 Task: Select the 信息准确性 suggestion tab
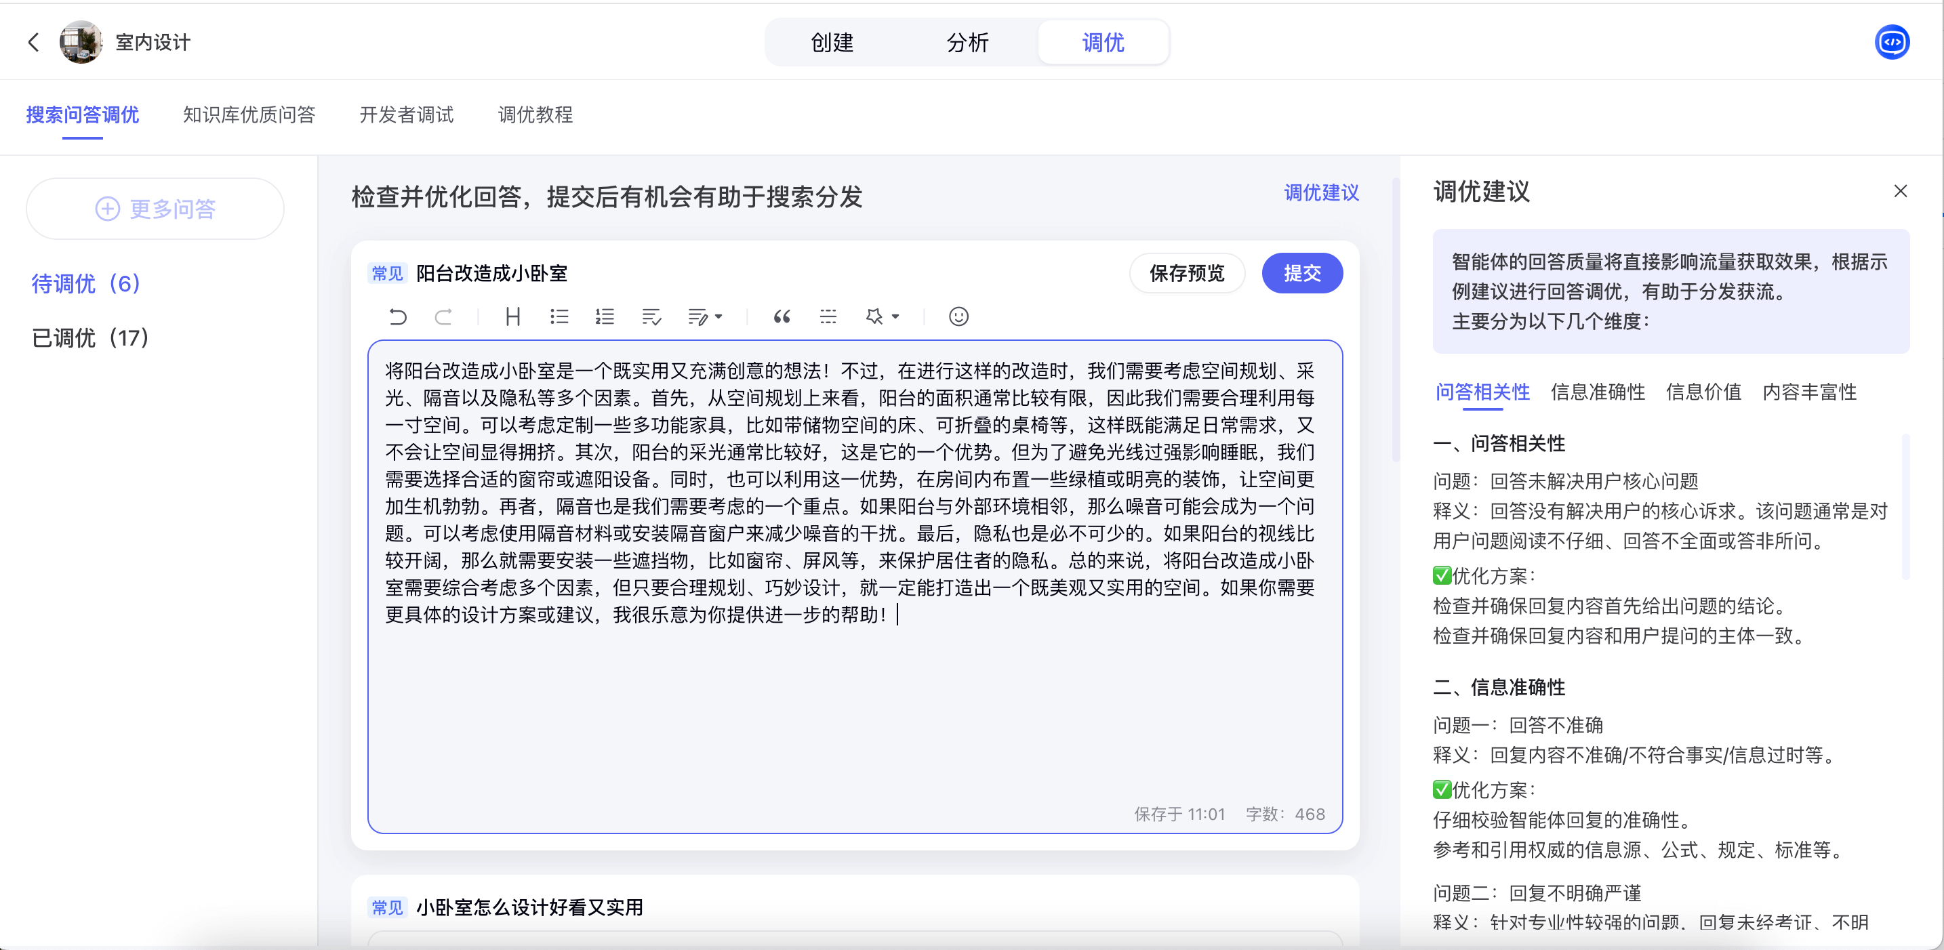coord(1598,392)
